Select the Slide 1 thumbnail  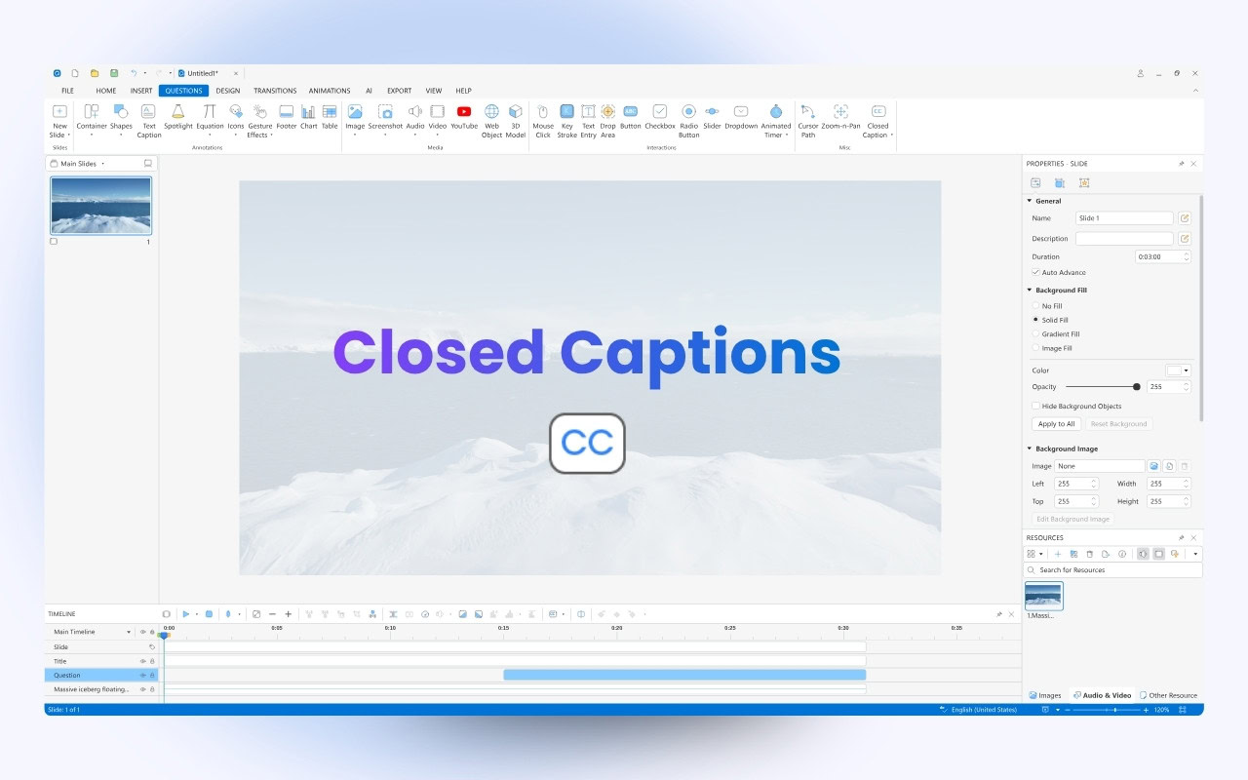tap(100, 206)
